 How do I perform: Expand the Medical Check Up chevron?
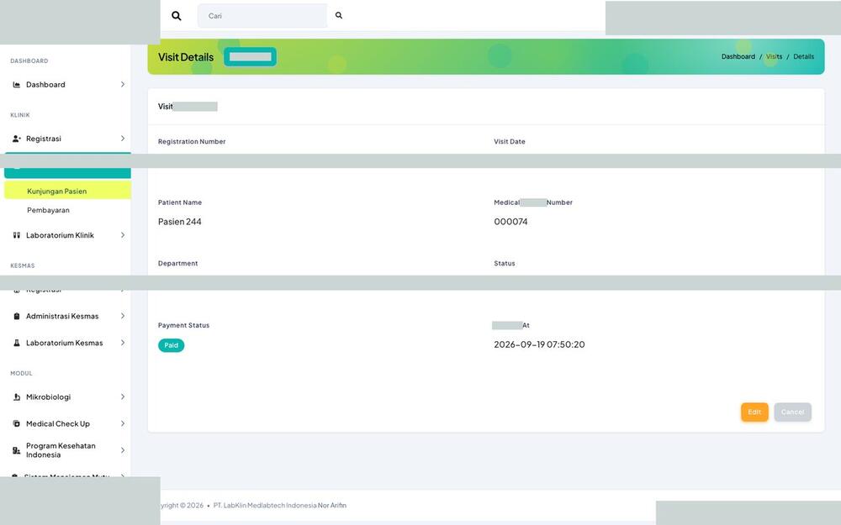coord(122,423)
